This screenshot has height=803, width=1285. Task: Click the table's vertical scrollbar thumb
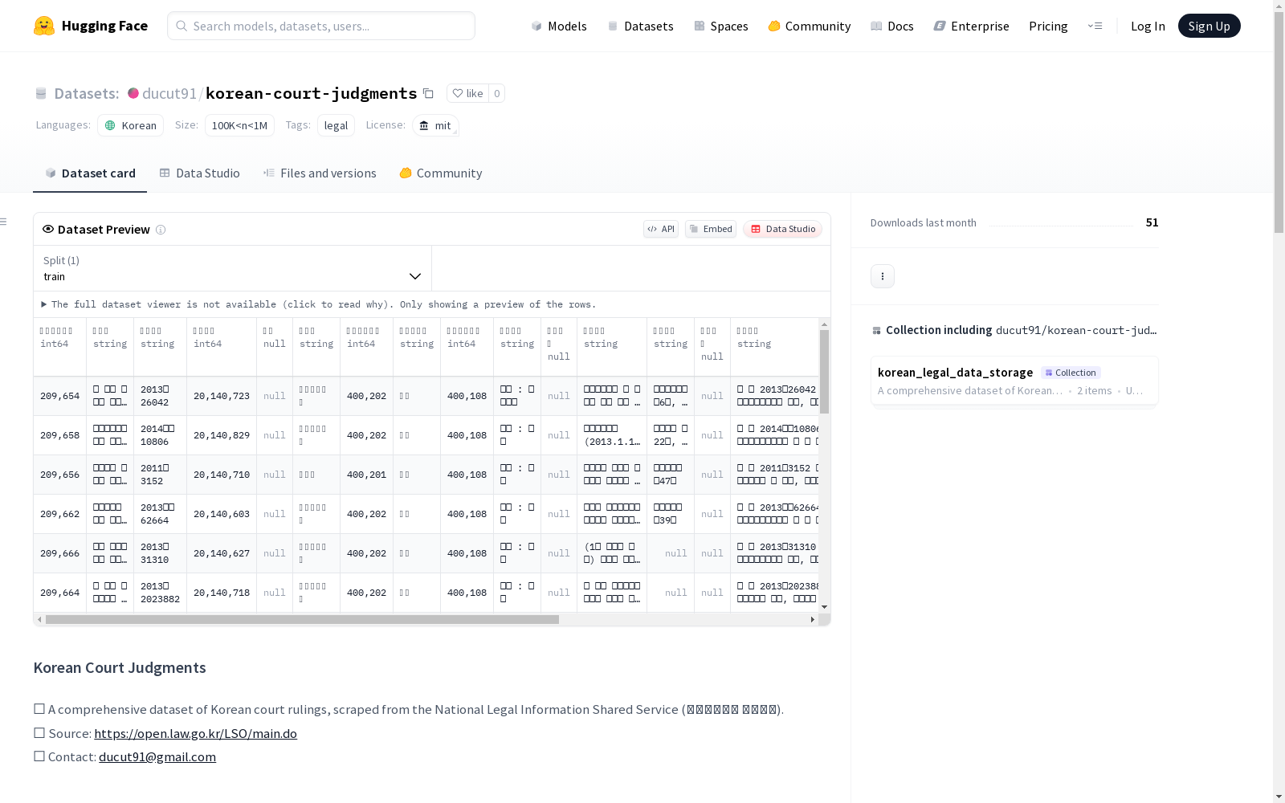[824, 372]
